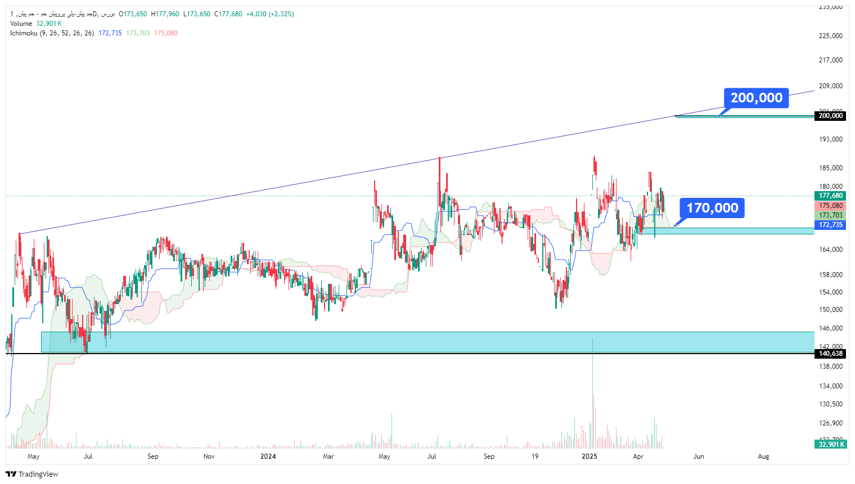Select the Ichimoku (9, 26, 52, 26, 26) indicator label
The width and height of the screenshot is (855, 484).
pyautogui.click(x=52, y=33)
